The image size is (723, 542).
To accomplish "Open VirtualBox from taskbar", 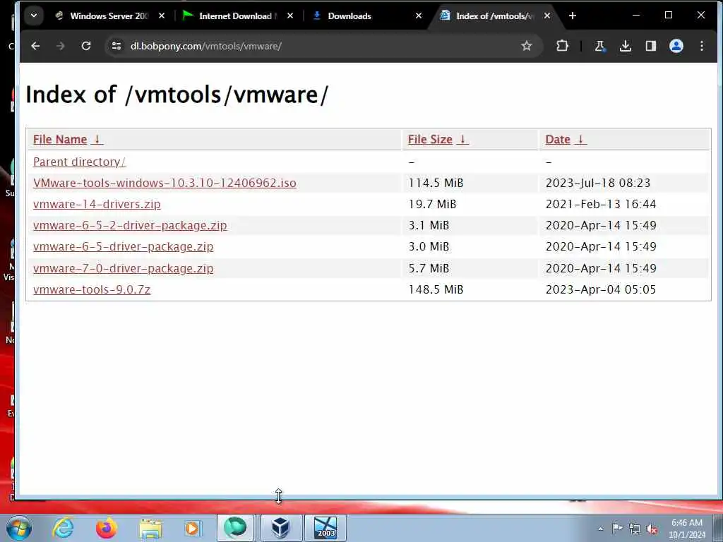I will point(281,528).
